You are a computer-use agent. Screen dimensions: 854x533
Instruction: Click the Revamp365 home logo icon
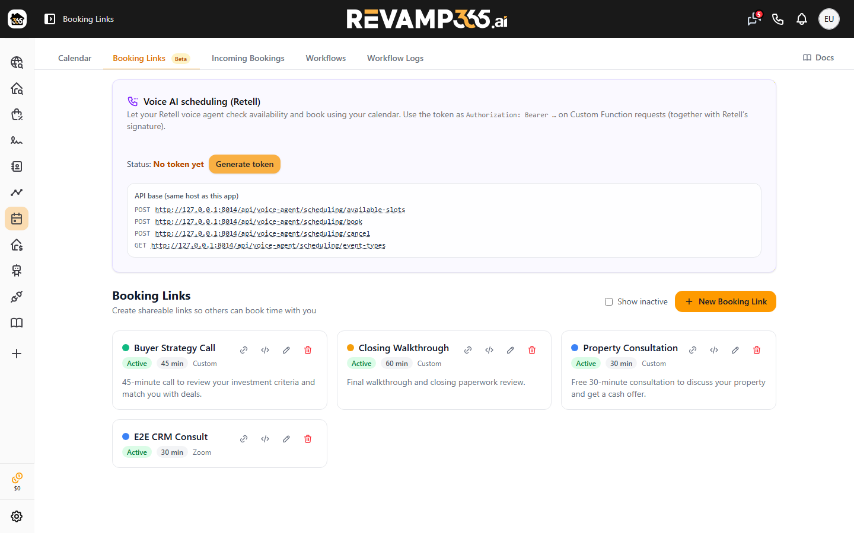pyautogui.click(x=17, y=19)
